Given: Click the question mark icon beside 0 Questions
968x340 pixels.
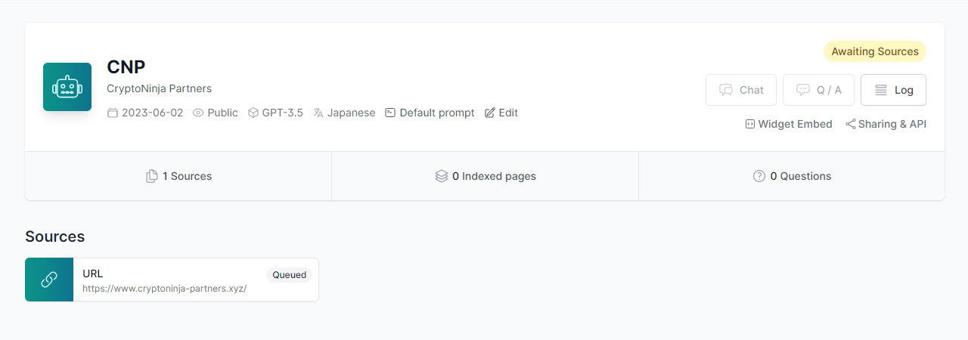Looking at the screenshot, I should pyautogui.click(x=759, y=176).
